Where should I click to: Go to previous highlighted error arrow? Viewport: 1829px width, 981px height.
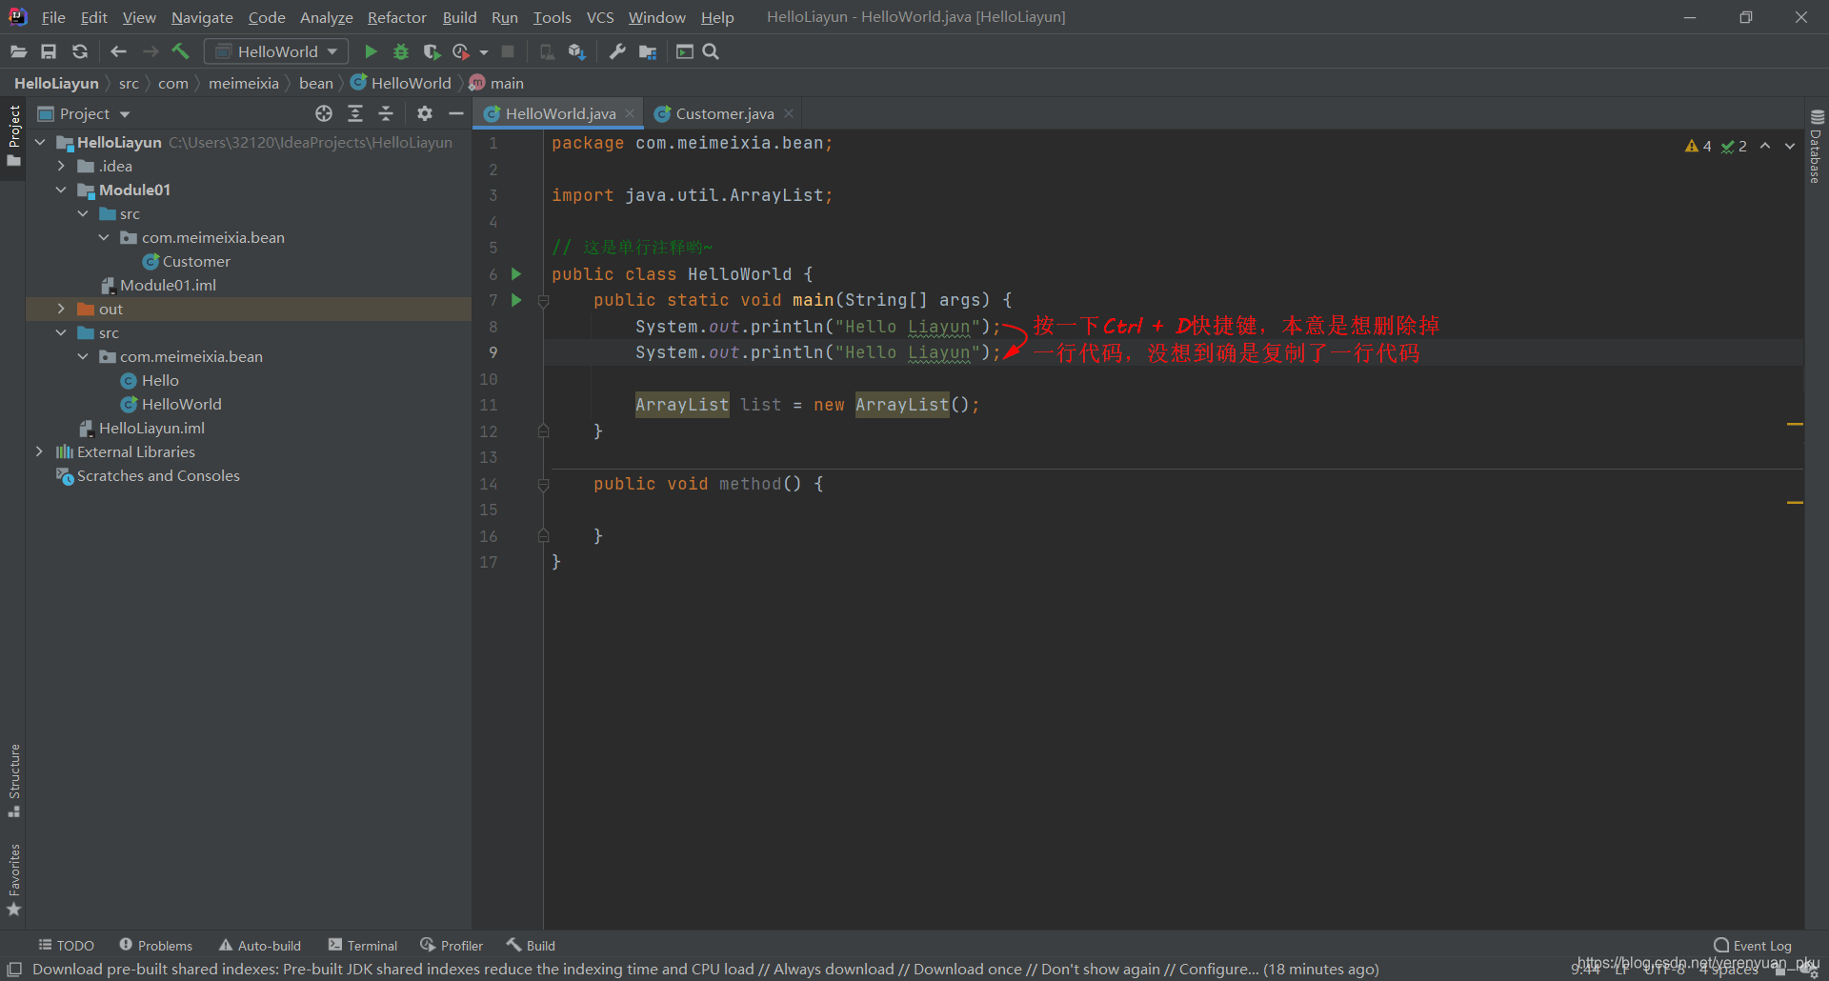point(1765,146)
